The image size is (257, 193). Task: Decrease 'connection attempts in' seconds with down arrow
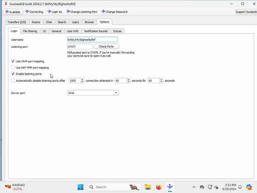tap(128, 82)
